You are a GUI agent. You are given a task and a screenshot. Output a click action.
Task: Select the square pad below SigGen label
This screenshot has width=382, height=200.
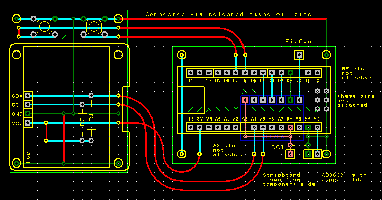pos(299,55)
